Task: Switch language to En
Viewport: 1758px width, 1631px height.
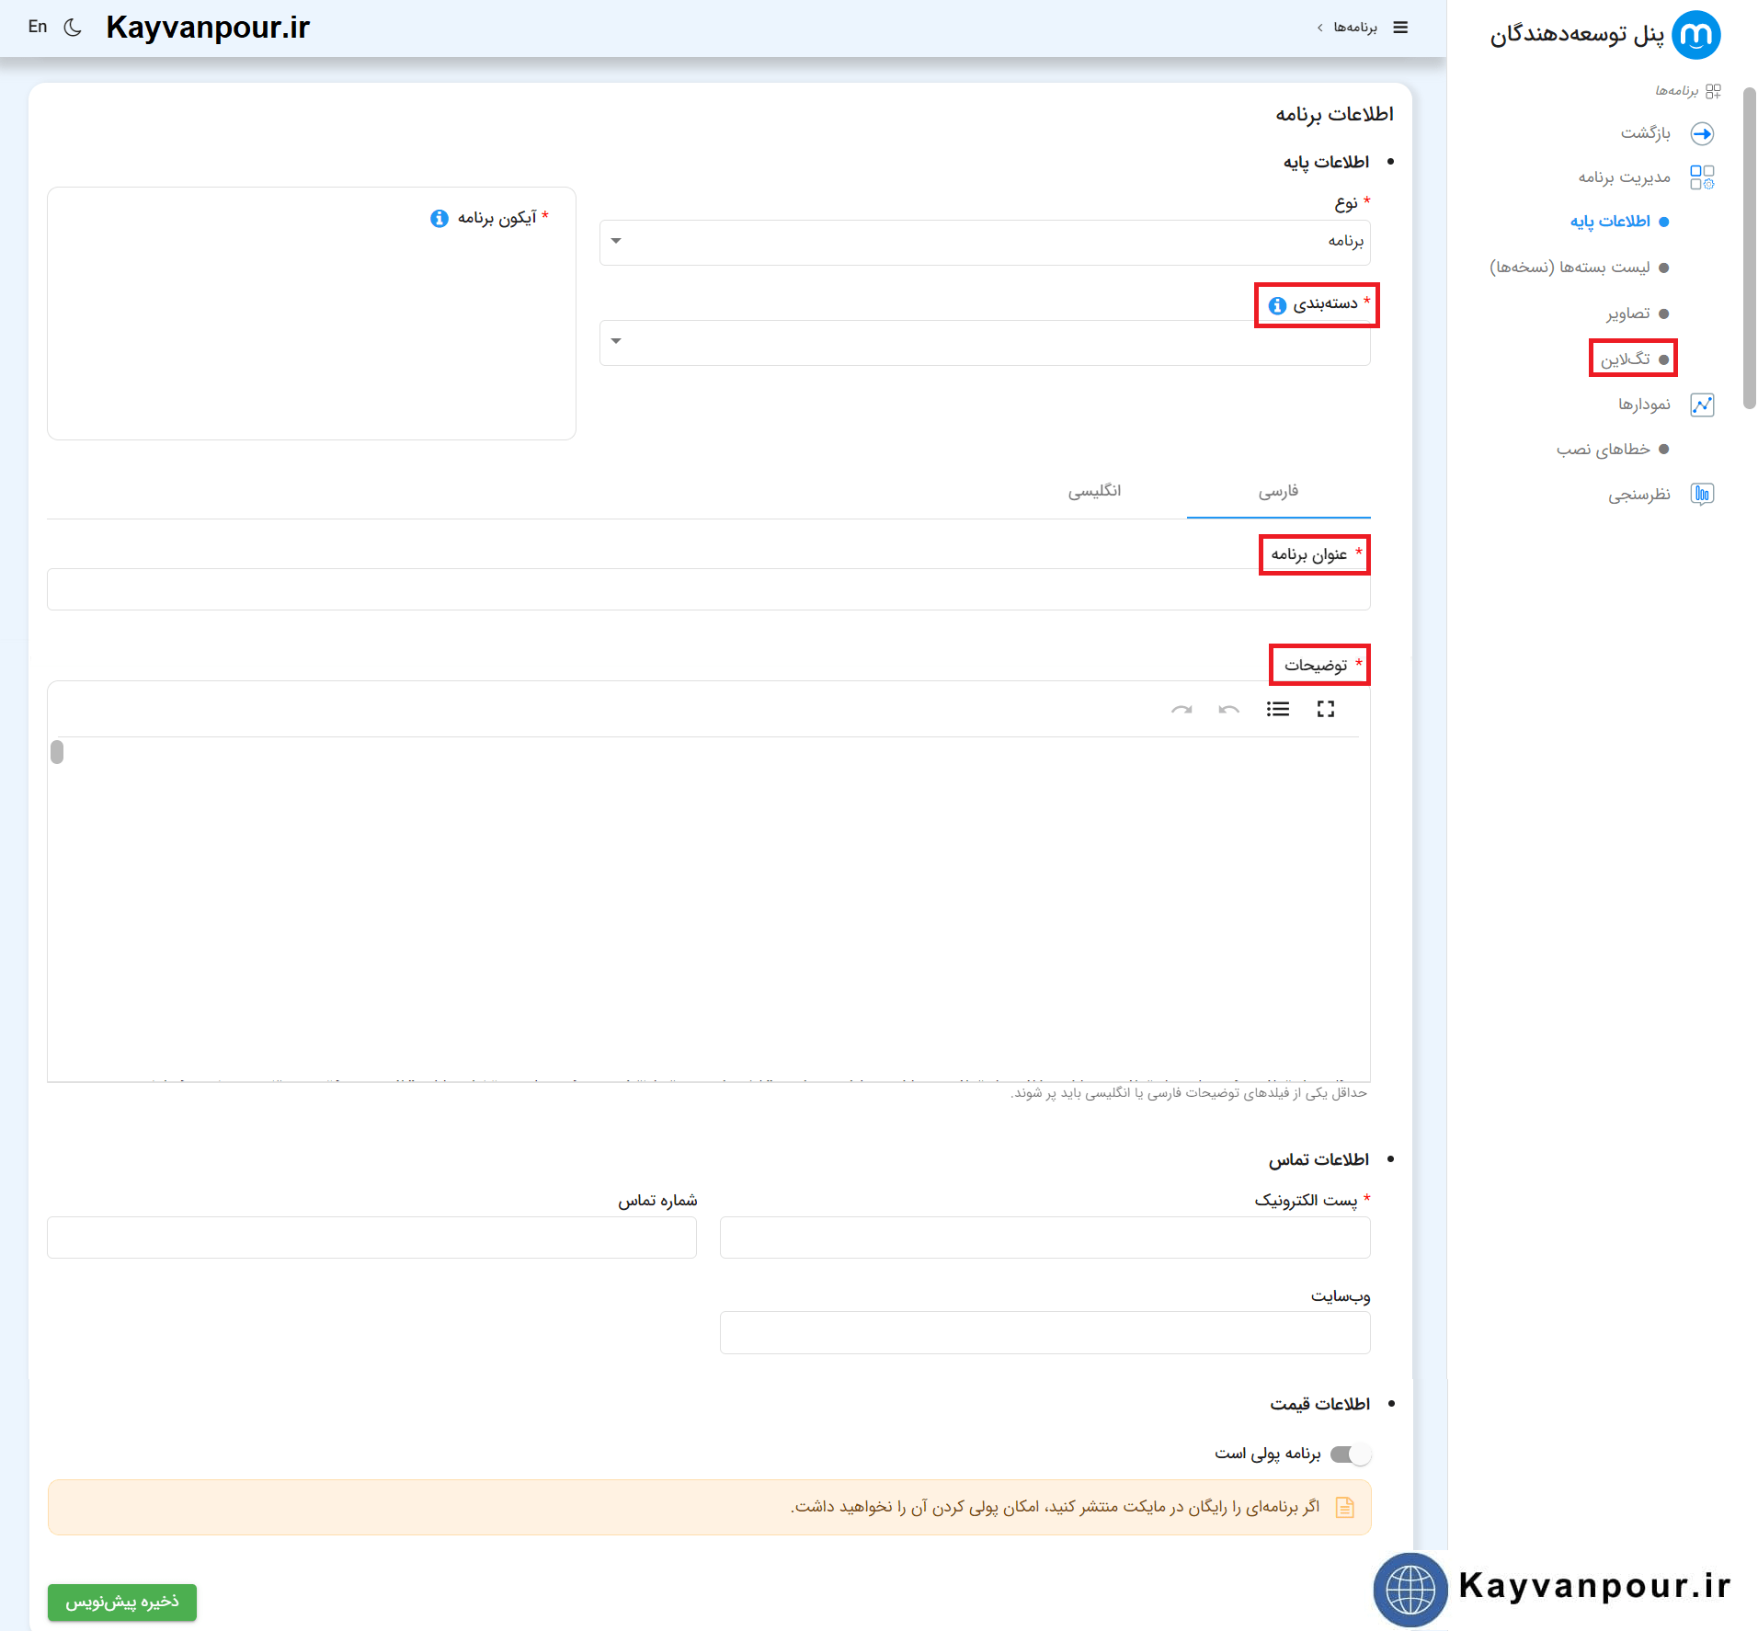Action: click(38, 27)
